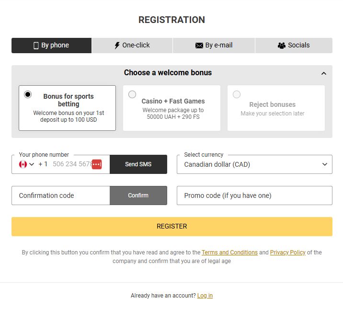Click the Confirmation code input field
The image size is (343, 310).
[x=61, y=195]
